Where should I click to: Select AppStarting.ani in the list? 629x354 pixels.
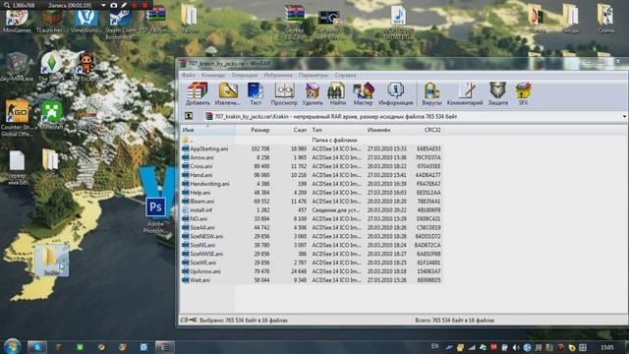[x=311, y=148]
